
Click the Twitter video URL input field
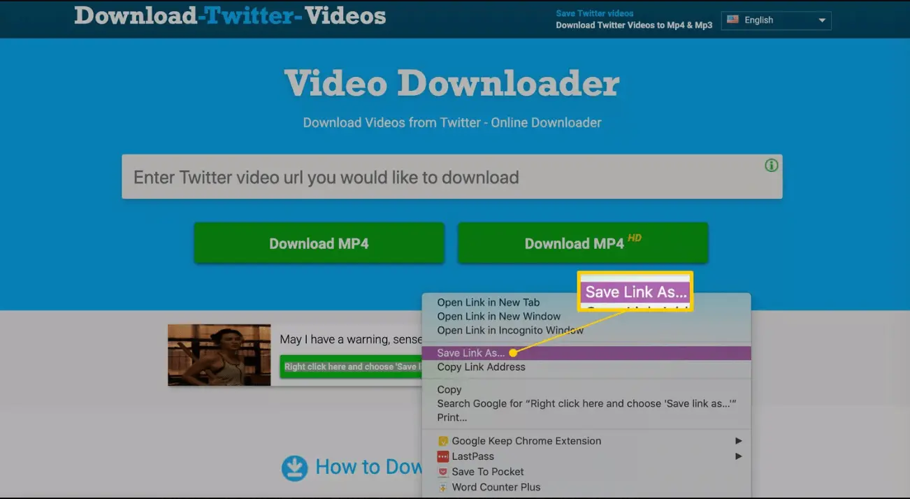(x=452, y=177)
